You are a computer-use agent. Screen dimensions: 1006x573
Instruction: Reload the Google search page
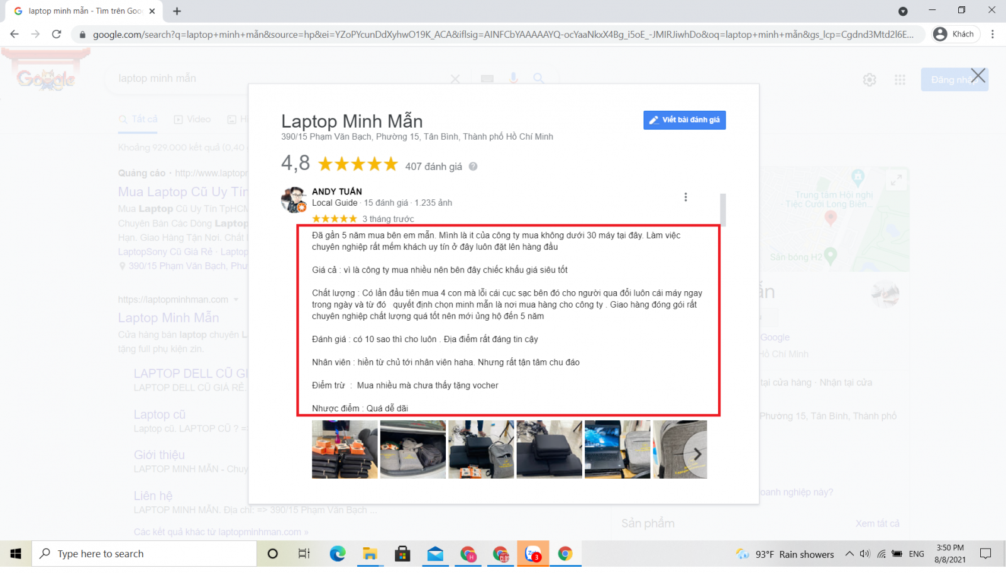coord(57,34)
